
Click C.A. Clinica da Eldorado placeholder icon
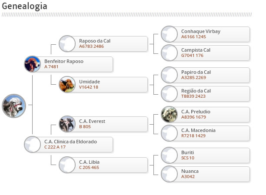(32, 144)
